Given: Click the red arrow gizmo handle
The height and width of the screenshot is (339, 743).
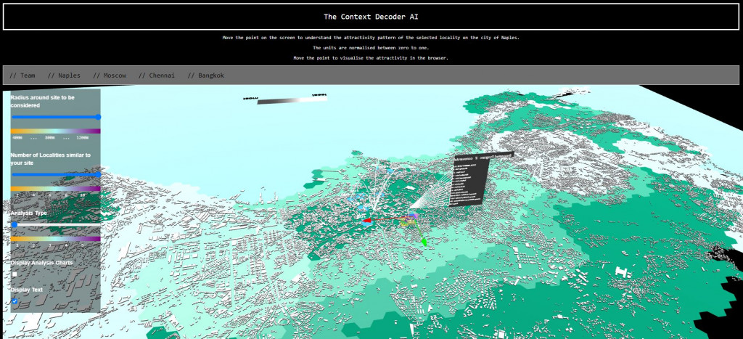Looking at the screenshot, I should coord(367,220).
